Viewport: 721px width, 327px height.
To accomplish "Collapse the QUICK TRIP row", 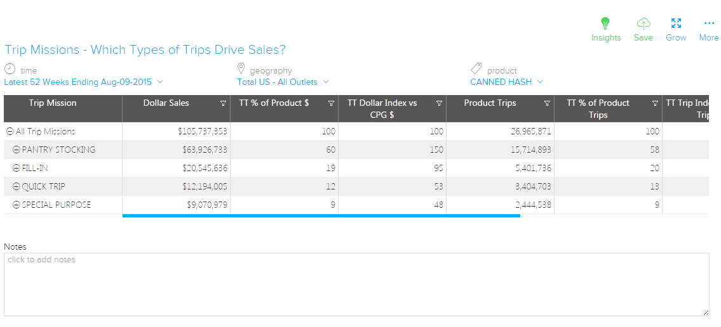I will pyautogui.click(x=17, y=187).
